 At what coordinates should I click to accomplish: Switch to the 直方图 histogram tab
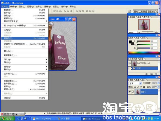(146, 17)
